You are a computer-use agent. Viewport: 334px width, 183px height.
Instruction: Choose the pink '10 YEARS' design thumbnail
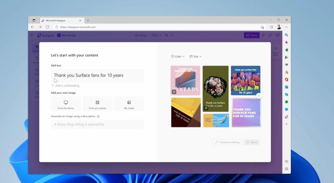185,80
